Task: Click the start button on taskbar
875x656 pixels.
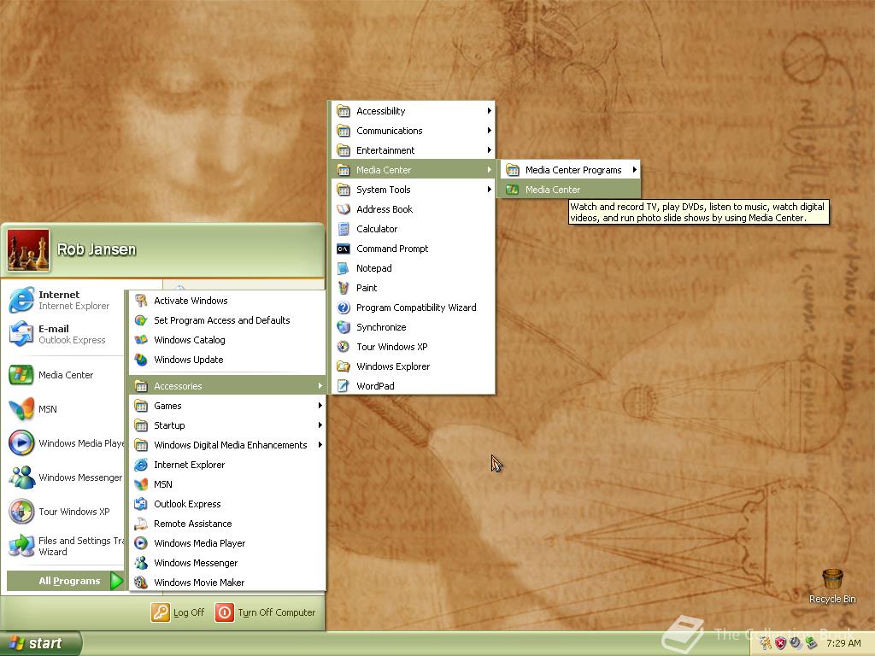Action: [40, 643]
